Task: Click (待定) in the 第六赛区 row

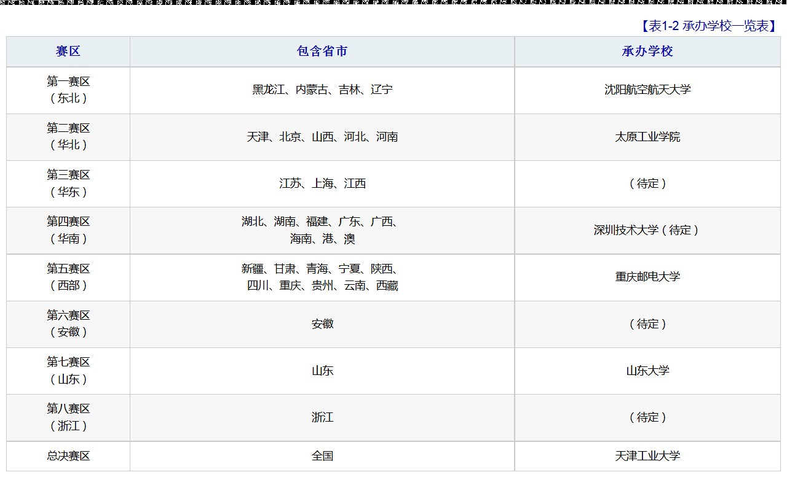Action: coord(647,324)
